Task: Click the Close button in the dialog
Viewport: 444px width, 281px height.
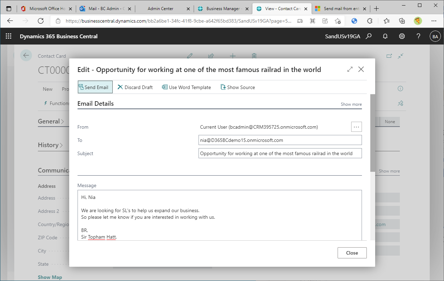Action: (352, 253)
